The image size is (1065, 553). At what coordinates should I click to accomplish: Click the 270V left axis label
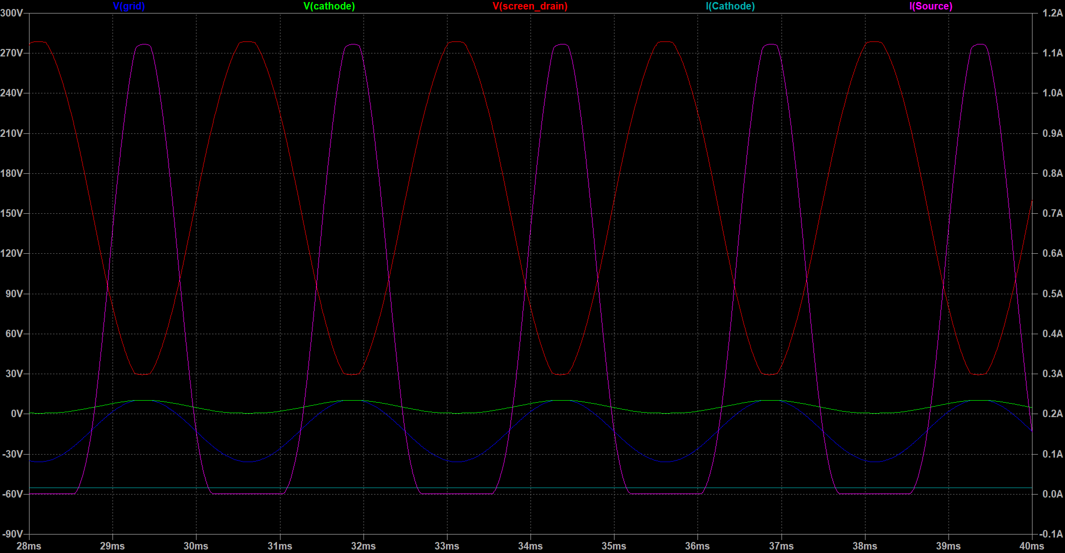(11, 53)
